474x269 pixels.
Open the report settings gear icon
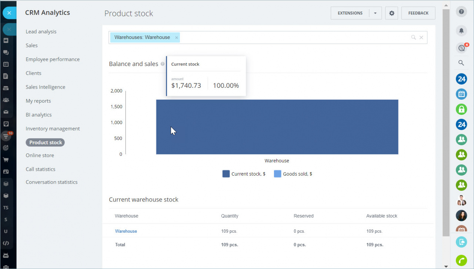click(391, 13)
